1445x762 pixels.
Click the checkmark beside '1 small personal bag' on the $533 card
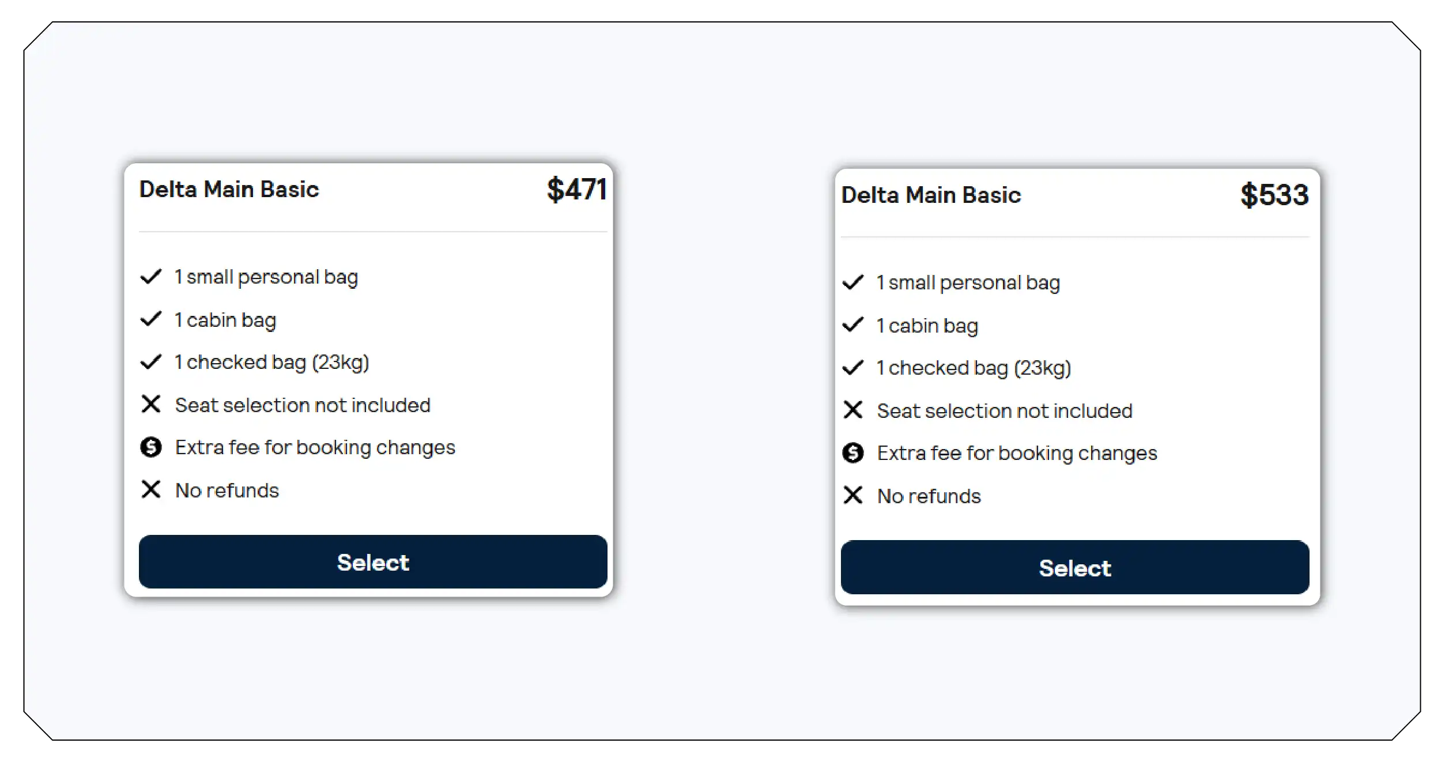point(853,282)
